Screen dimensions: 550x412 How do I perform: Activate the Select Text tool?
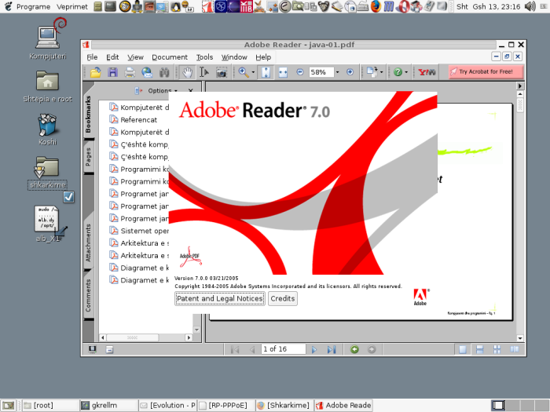coord(204,72)
